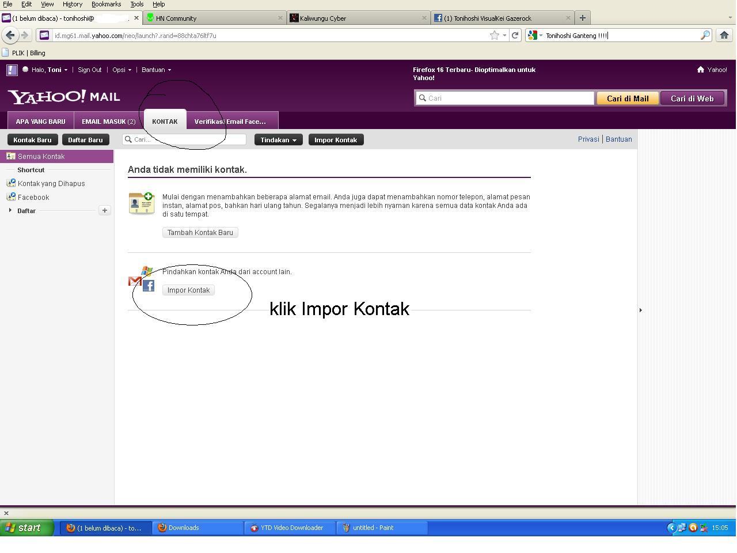Click the Facebook contacts icon in sidebar
This screenshot has height=553, width=737.
click(10, 197)
